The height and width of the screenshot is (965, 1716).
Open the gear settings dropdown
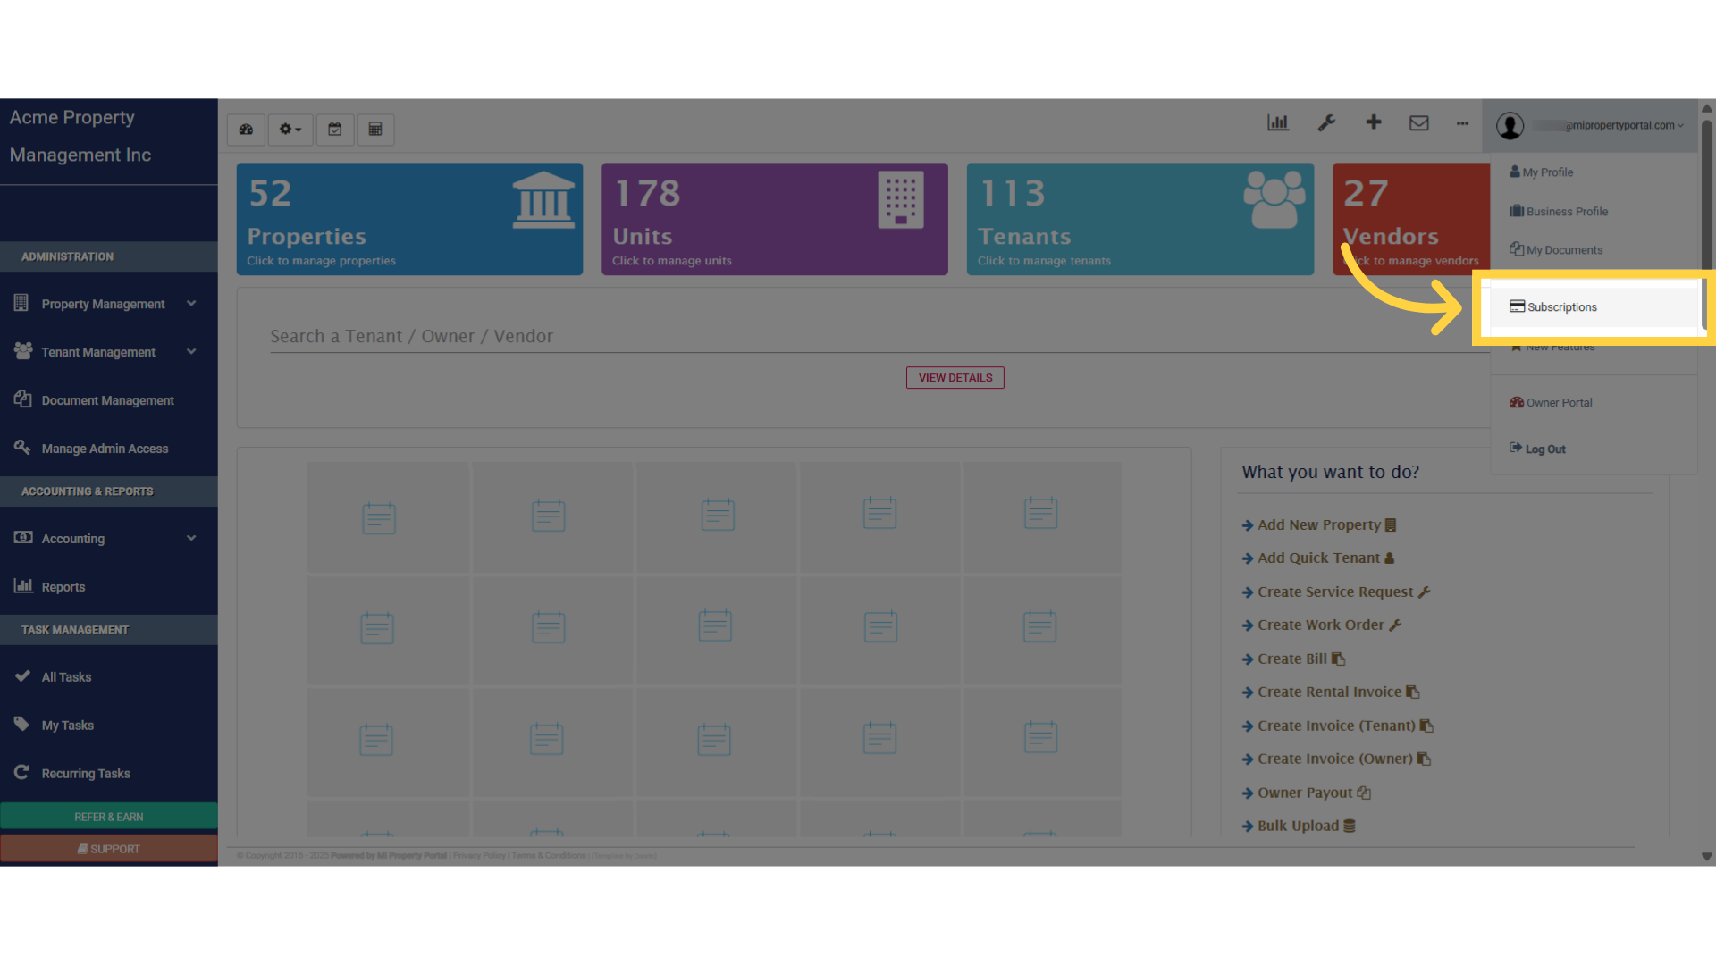point(290,130)
